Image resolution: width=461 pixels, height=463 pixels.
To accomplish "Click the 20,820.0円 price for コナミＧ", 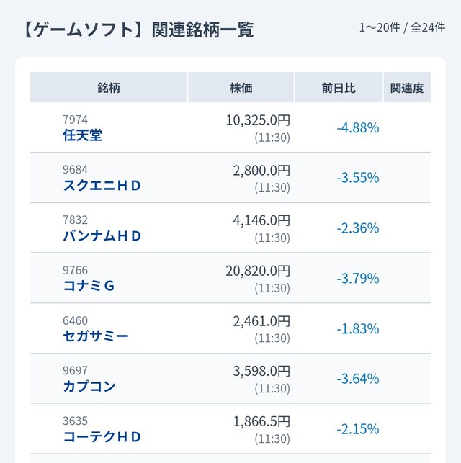I will coord(258,271).
